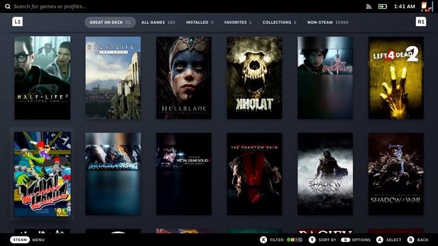
Task: Open the Wi-Fi network status icon
Action: point(369,6)
